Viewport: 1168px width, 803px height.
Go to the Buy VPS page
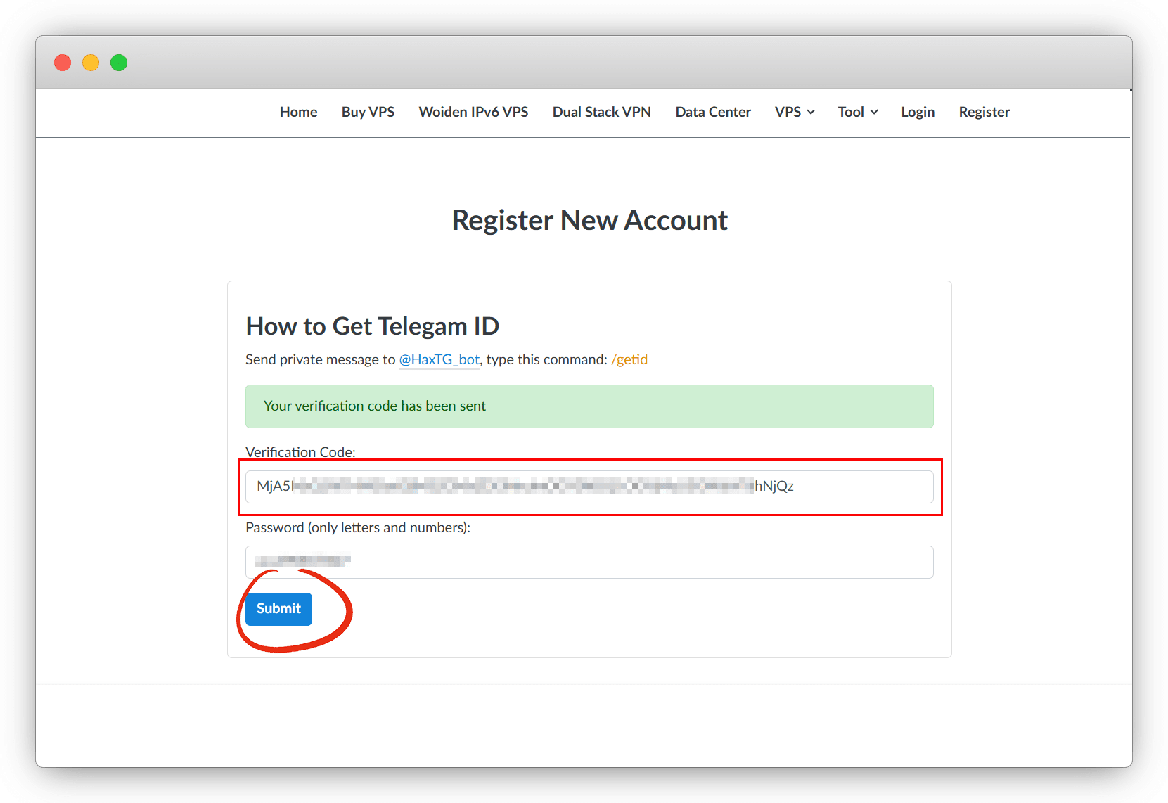[x=368, y=112]
